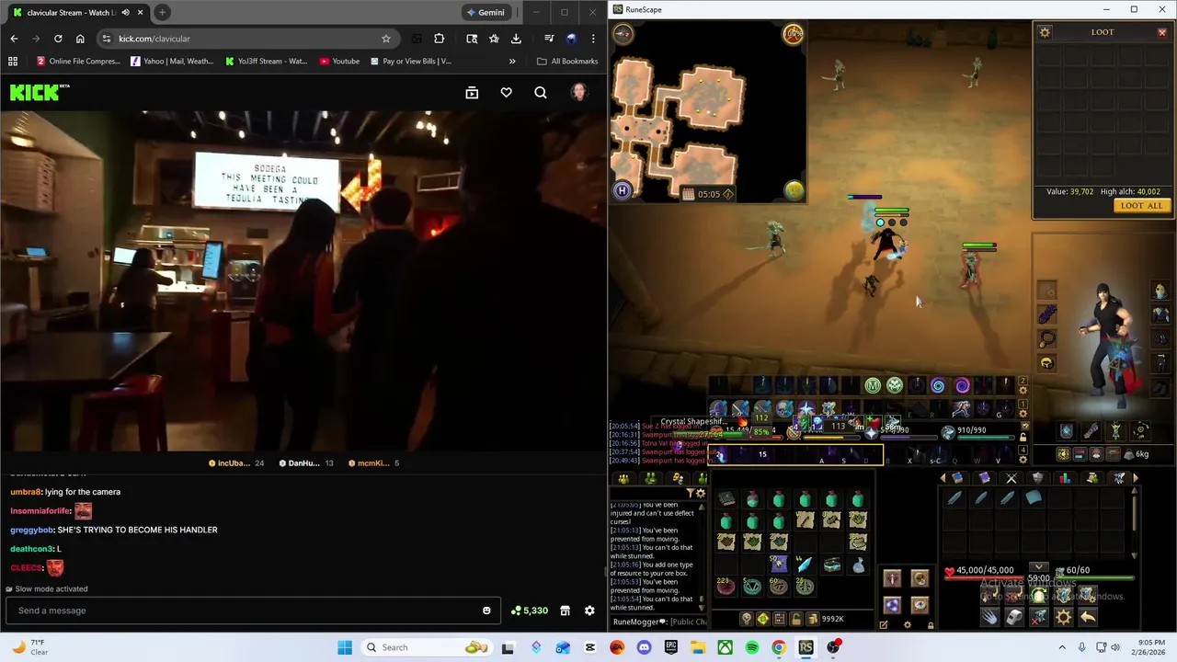Expand hidden Chrome bookmarks chevron

(512, 61)
